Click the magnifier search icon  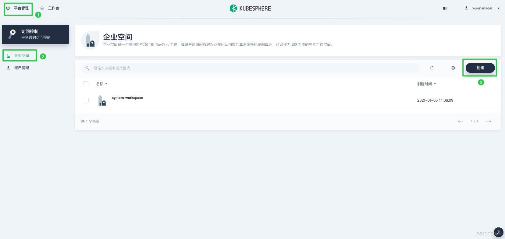click(x=87, y=68)
